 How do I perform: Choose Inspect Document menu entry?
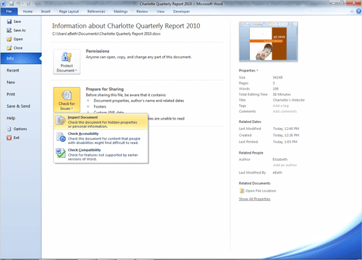pos(101,122)
